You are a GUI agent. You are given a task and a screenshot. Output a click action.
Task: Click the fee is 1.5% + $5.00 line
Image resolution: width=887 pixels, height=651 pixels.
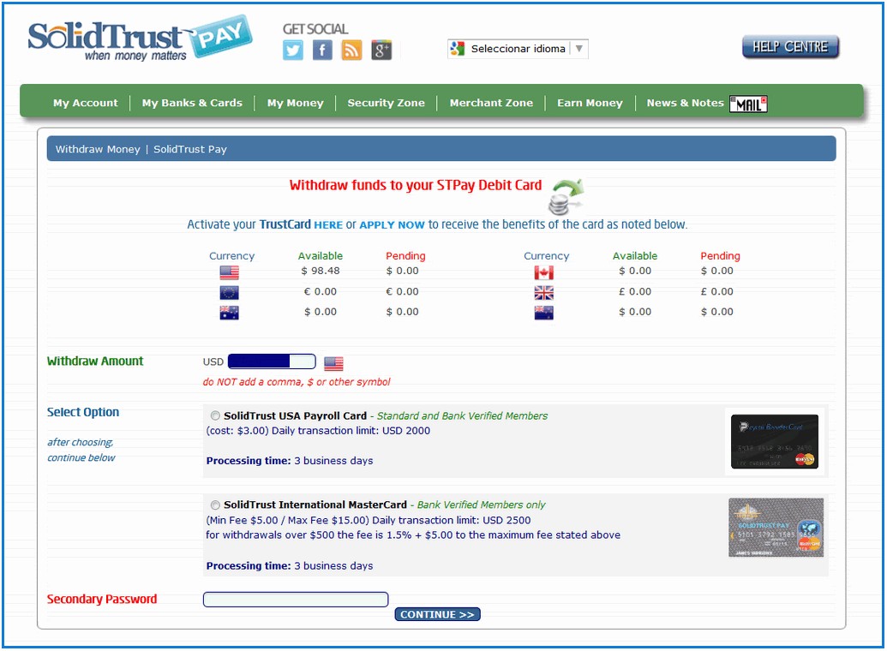click(413, 535)
